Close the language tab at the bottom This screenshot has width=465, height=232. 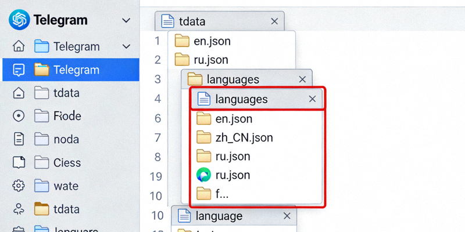point(286,216)
